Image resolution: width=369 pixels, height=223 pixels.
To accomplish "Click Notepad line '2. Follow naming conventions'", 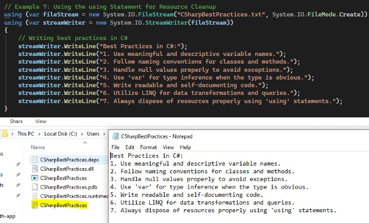I will [202, 171].
